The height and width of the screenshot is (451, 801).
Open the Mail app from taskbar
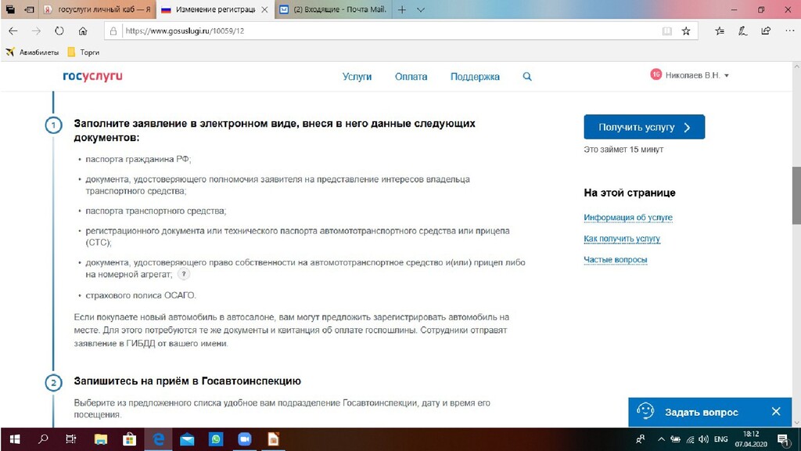pos(187,439)
